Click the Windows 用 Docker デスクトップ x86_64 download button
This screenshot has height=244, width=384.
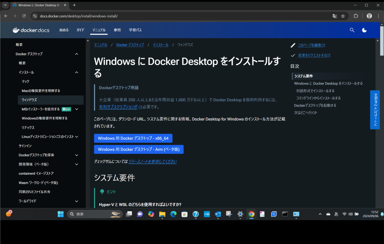pos(133,138)
